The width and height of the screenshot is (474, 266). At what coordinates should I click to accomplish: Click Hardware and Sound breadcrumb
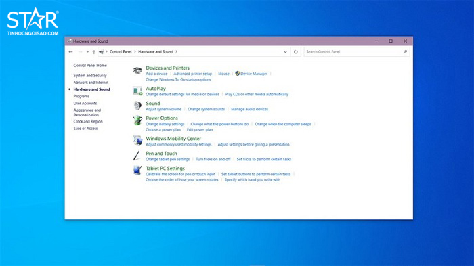(155, 52)
